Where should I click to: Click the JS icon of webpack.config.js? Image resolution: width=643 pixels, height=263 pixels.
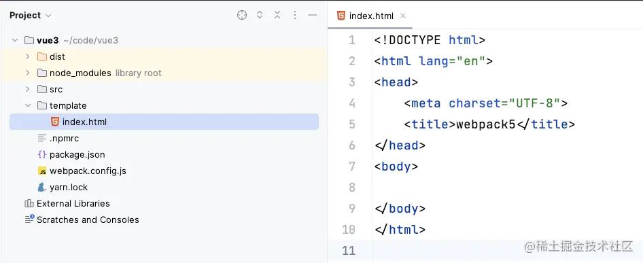(x=42, y=171)
